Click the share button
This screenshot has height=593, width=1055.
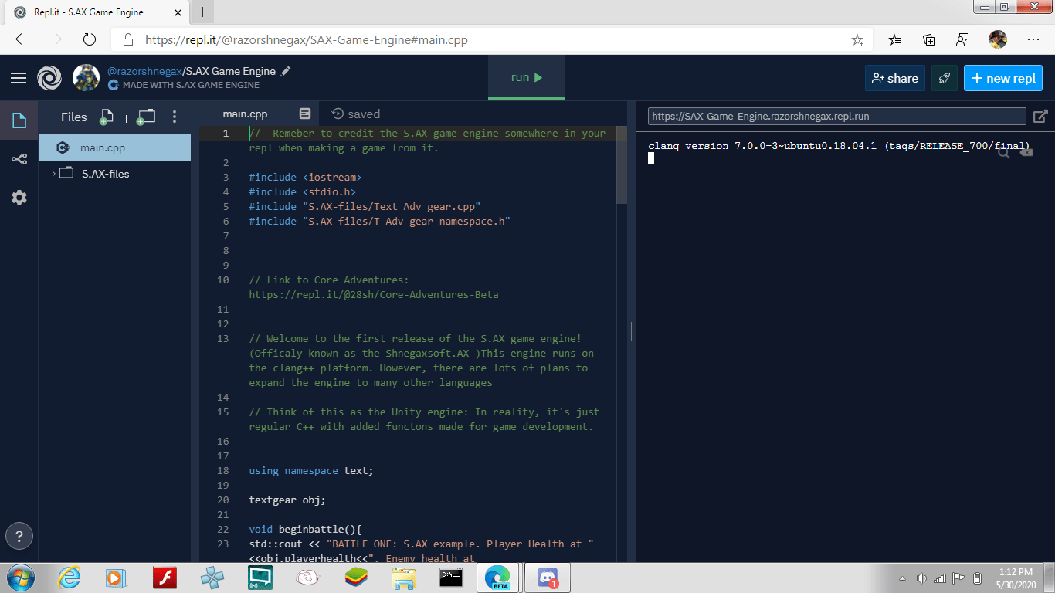pyautogui.click(x=894, y=78)
